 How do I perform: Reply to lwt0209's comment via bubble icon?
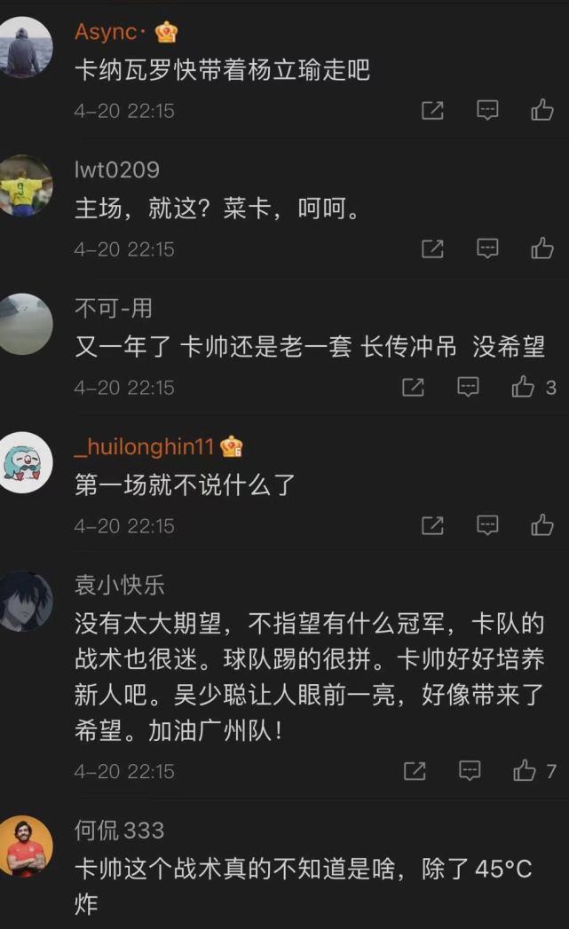(x=487, y=248)
